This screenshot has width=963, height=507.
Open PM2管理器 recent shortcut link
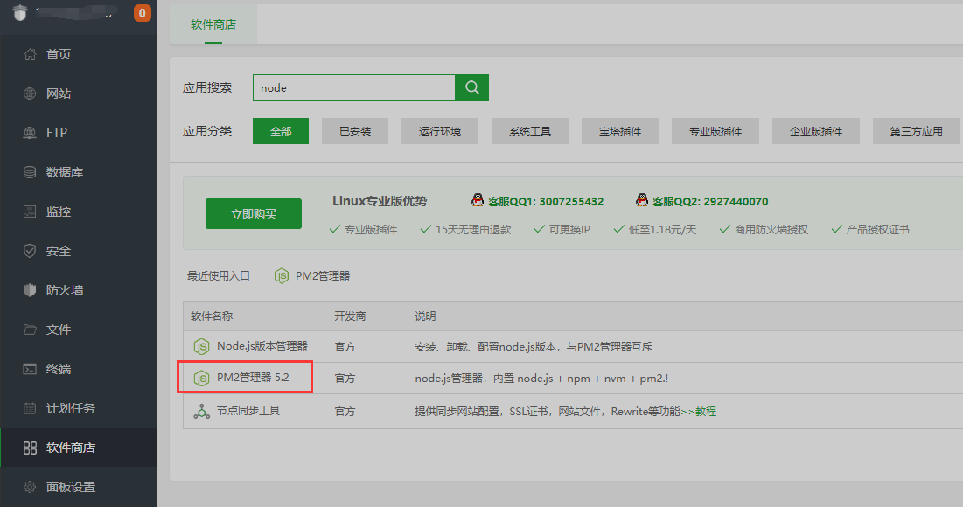(323, 276)
